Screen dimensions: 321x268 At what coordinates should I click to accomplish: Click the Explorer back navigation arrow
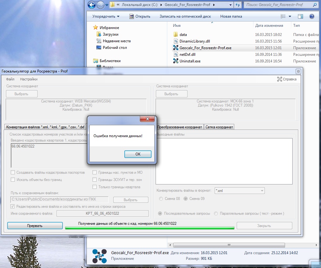tap(92, 5)
